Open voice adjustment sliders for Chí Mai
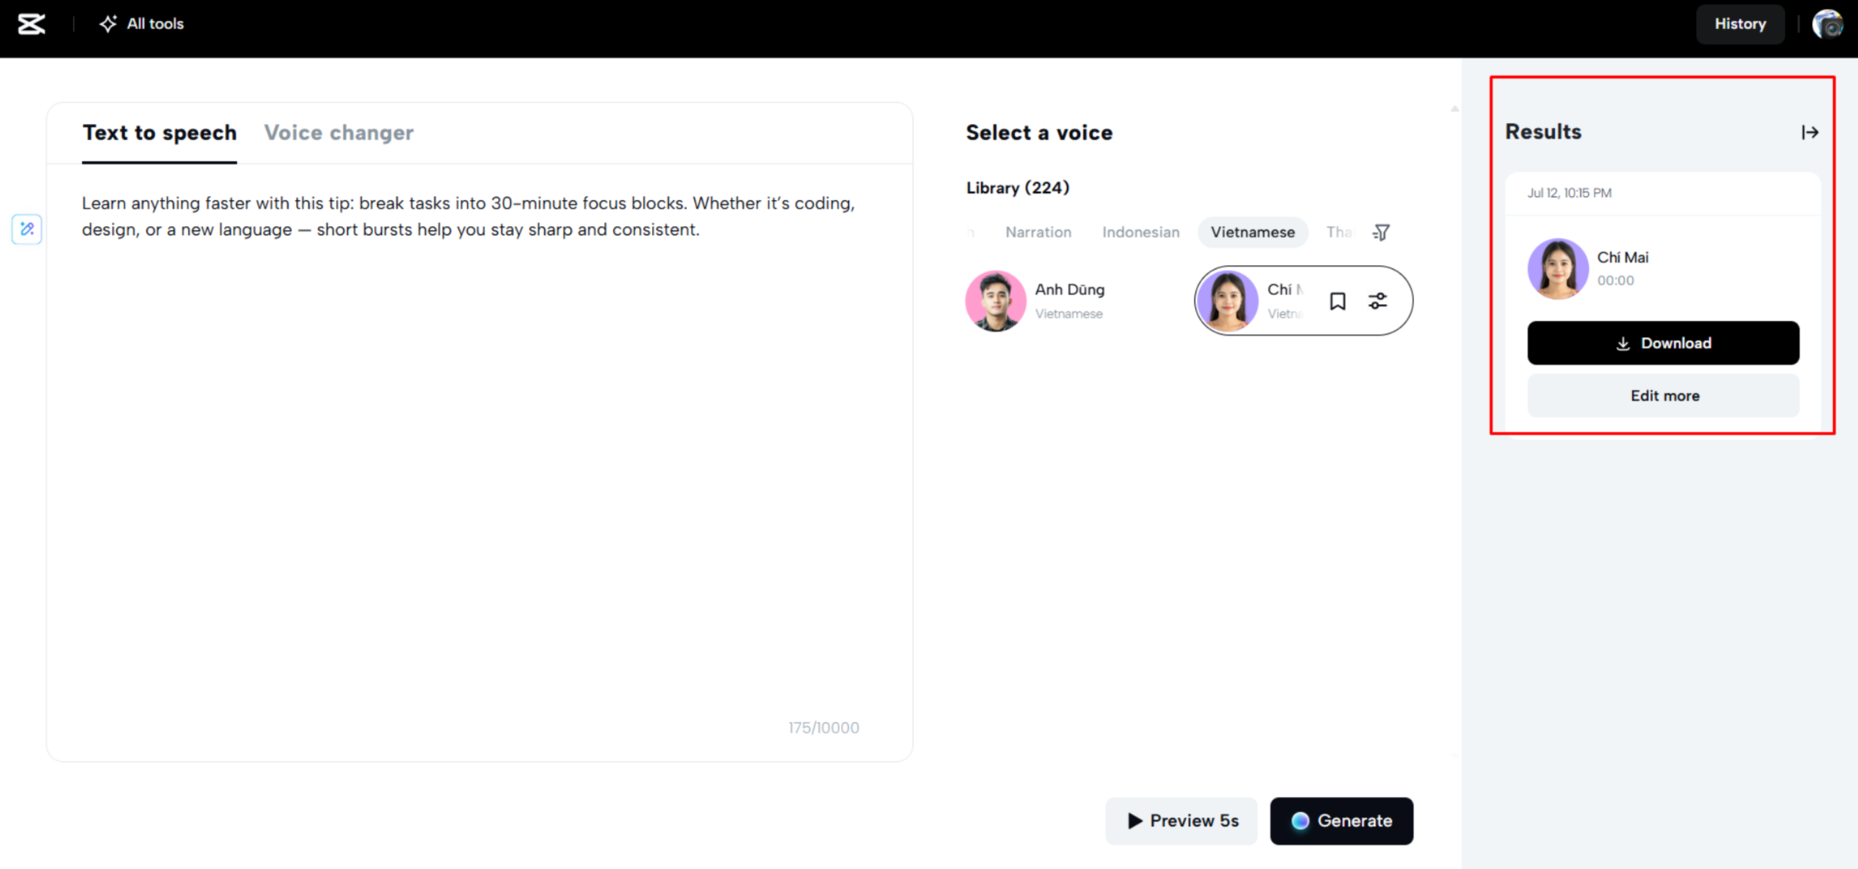The width and height of the screenshot is (1858, 869). pyautogui.click(x=1378, y=301)
